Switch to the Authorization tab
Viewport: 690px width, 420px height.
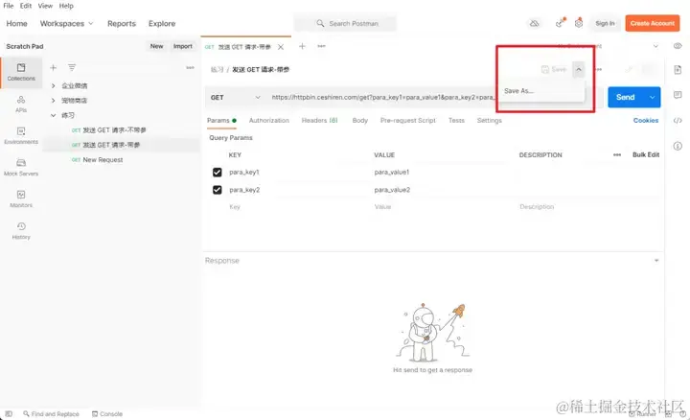(269, 120)
